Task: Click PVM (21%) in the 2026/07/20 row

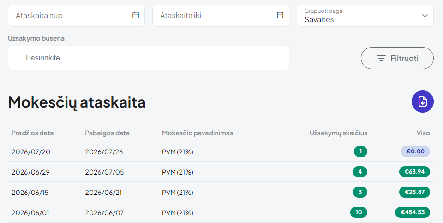Action: pyautogui.click(x=178, y=152)
